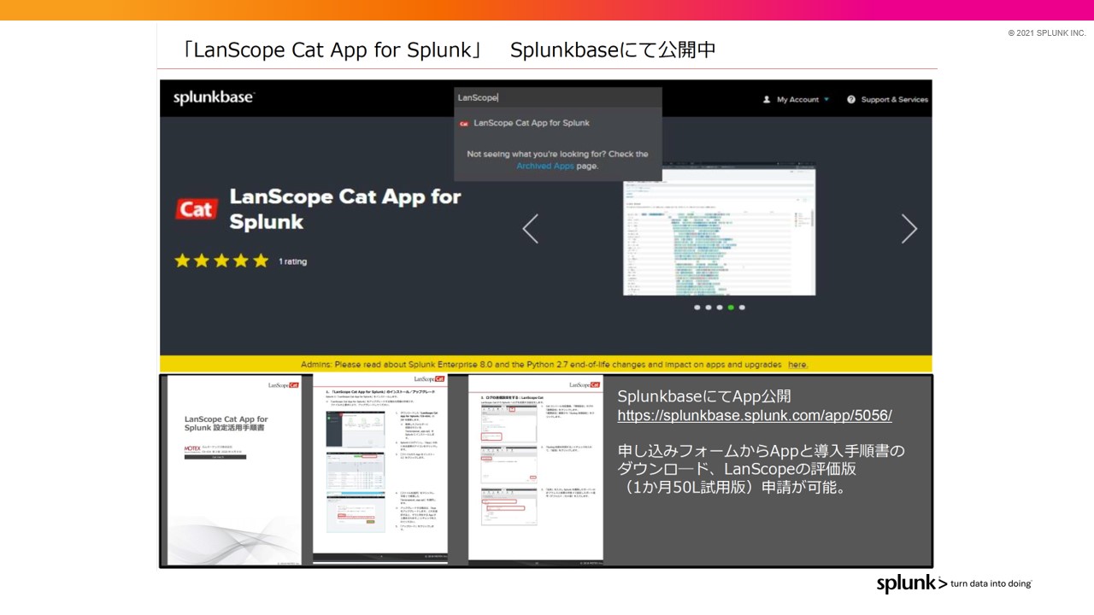
Task: Go to next carousel slide arrow
Action: coord(909,229)
